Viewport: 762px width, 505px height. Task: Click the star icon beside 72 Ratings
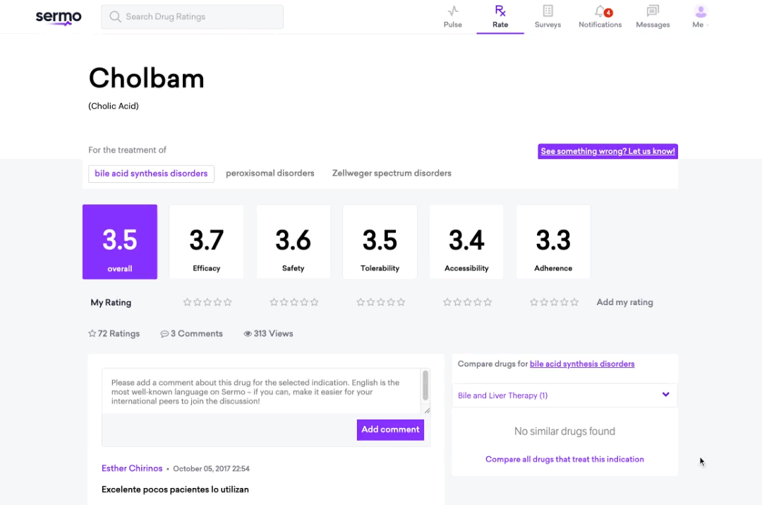click(92, 333)
